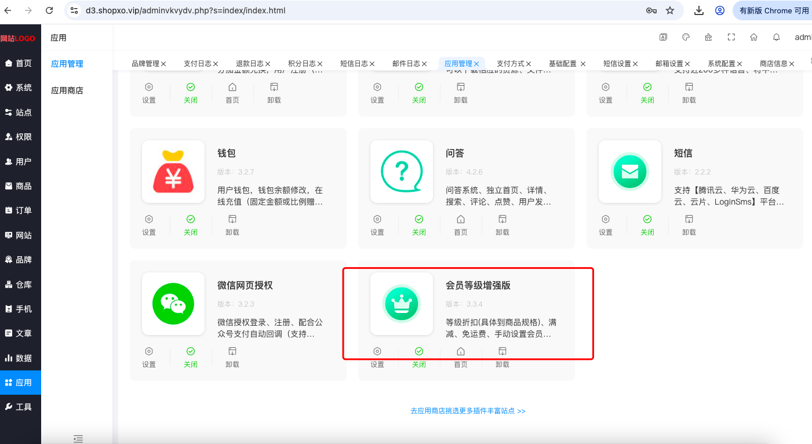Open settings for the 钱包 plugin

tap(149, 225)
